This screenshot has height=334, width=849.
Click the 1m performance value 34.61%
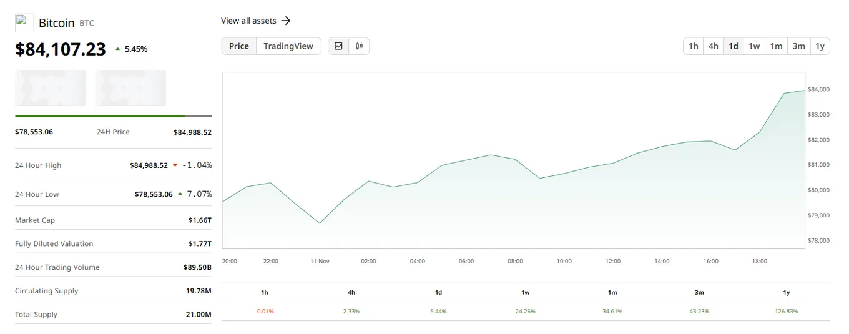(612, 311)
